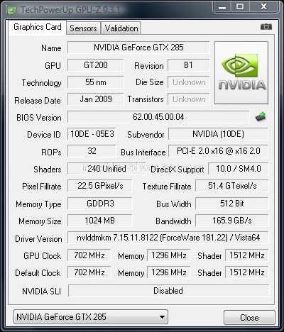Screen dimensions: 284x332
Task: Click the BIOS Version field
Action: click(158, 117)
